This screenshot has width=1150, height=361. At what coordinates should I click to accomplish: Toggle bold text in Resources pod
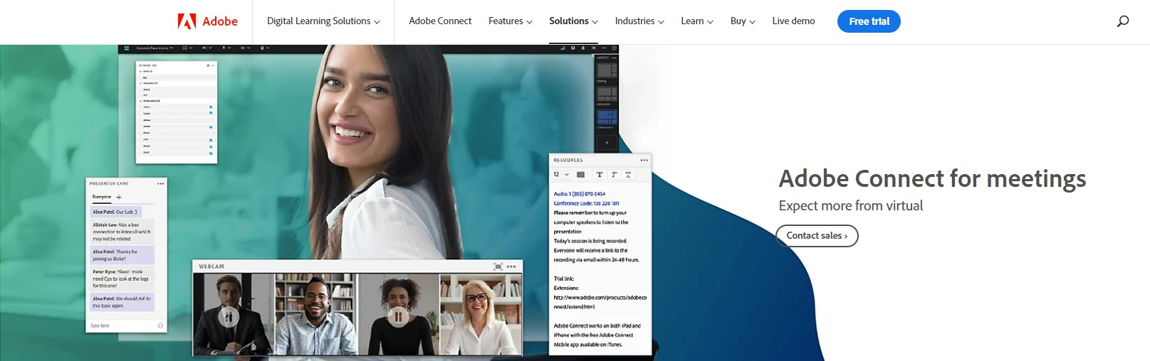point(600,174)
